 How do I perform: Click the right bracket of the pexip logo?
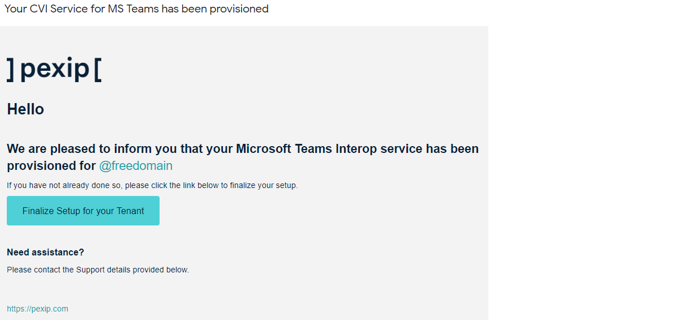click(x=98, y=69)
